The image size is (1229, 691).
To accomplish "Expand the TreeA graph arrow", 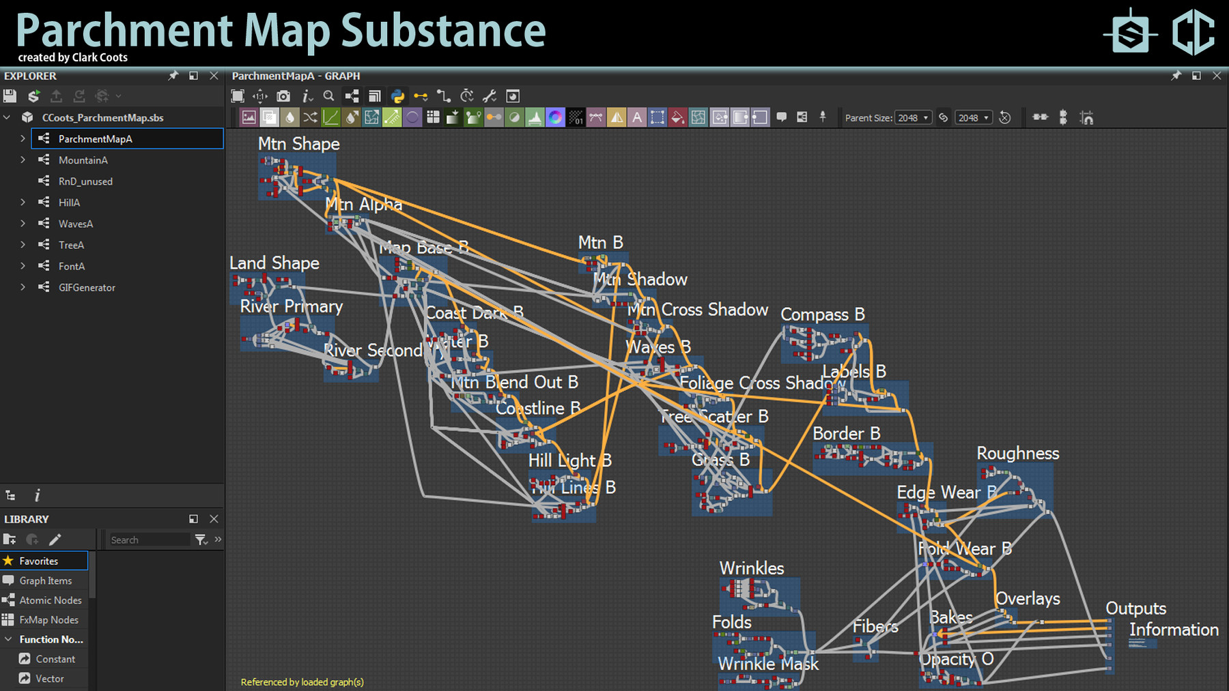I will (x=23, y=244).
